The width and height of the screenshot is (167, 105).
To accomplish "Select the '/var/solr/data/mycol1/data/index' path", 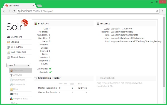I will (x=128, y=38).
